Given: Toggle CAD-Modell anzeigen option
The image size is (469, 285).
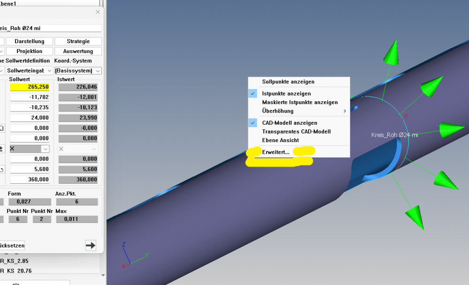Looking at the screenshot, I should pos(253,123).
